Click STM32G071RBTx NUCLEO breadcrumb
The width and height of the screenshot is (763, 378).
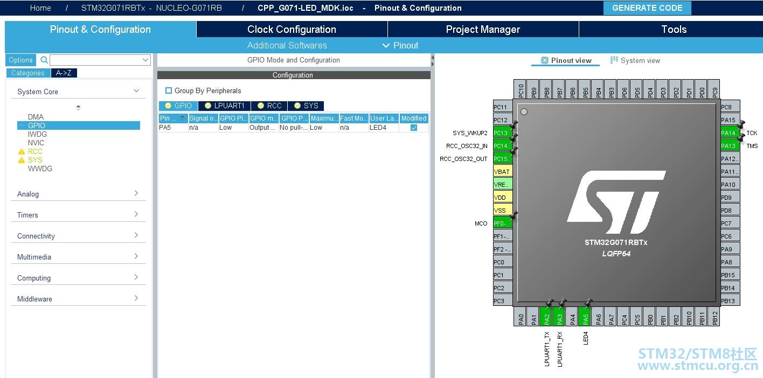(x=151, y=8)
